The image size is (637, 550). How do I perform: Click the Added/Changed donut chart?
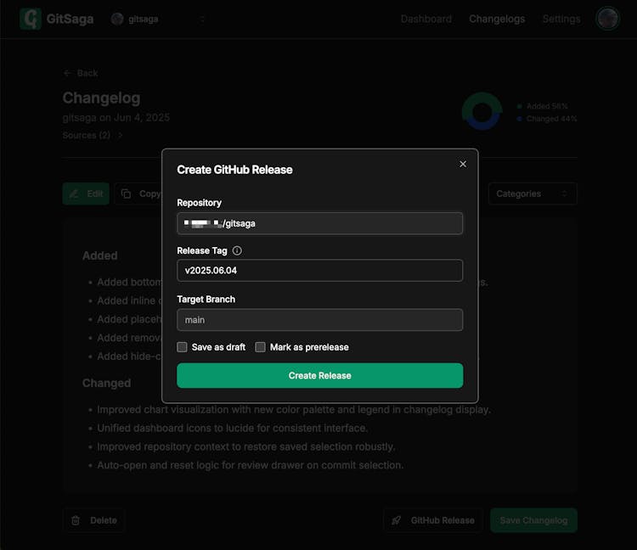482,111
